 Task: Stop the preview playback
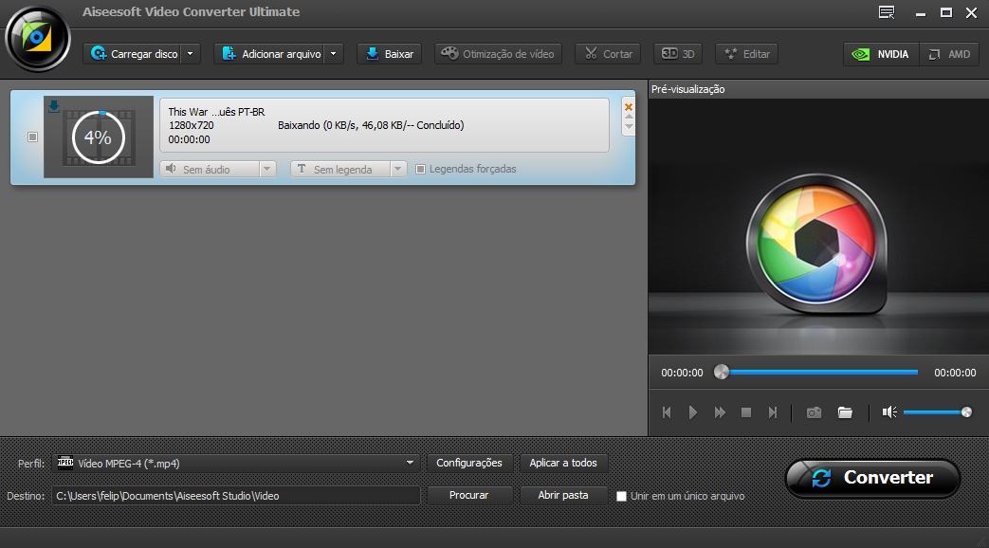746,412
